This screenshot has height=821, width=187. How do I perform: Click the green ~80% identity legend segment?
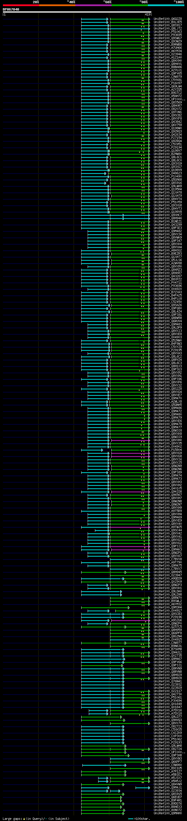pyautogui.click(x=130, y=5)
